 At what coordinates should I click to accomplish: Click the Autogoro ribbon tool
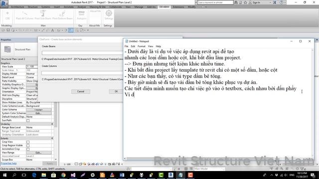tap(81, 15)
